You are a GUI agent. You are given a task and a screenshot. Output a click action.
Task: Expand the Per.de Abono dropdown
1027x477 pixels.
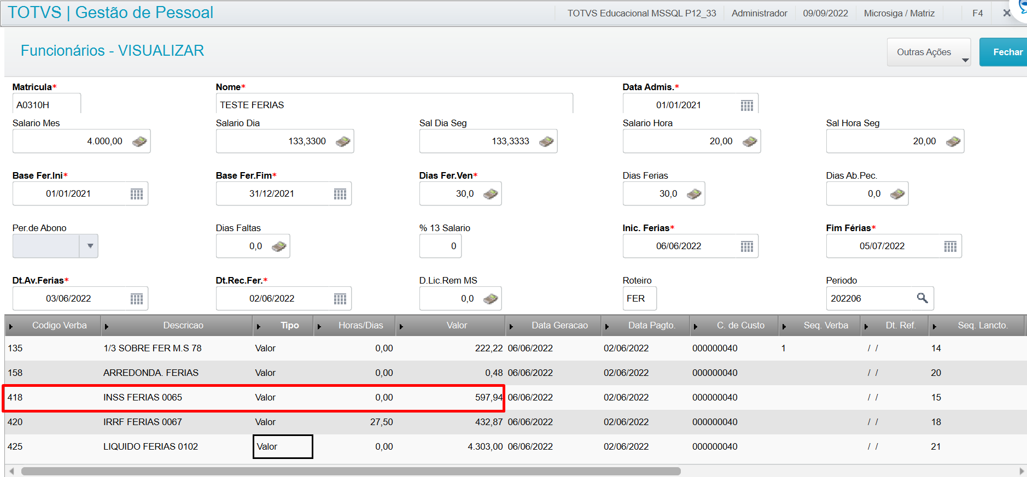click(x=89, y=246)
